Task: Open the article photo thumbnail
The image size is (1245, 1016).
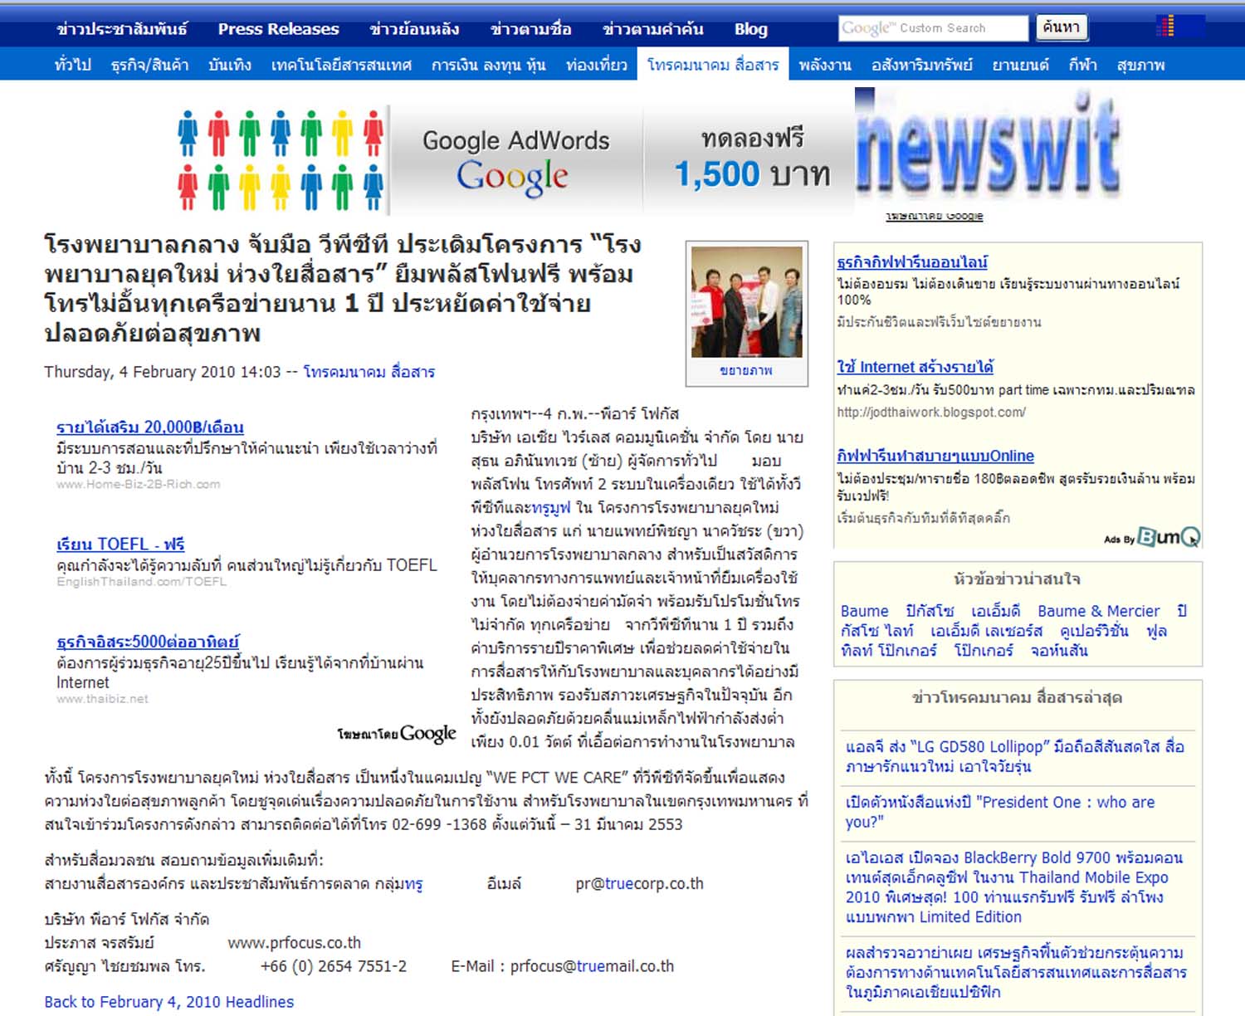Action: coord(747,302)
